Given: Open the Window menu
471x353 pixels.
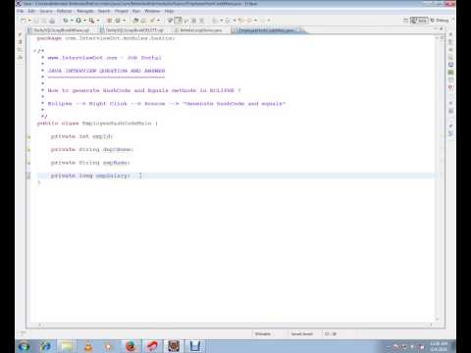Looking at the screenshot, I should (152, 11).
